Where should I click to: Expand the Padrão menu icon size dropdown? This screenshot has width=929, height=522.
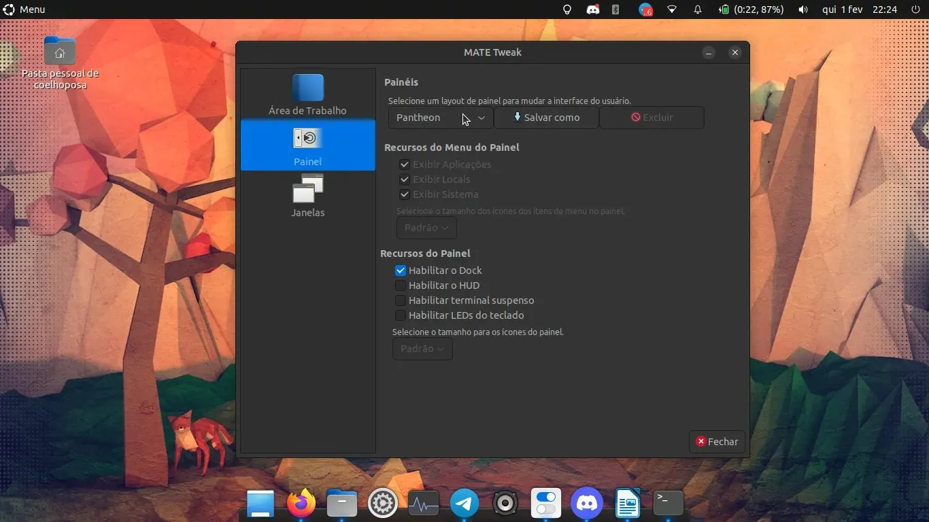(426, 228)
